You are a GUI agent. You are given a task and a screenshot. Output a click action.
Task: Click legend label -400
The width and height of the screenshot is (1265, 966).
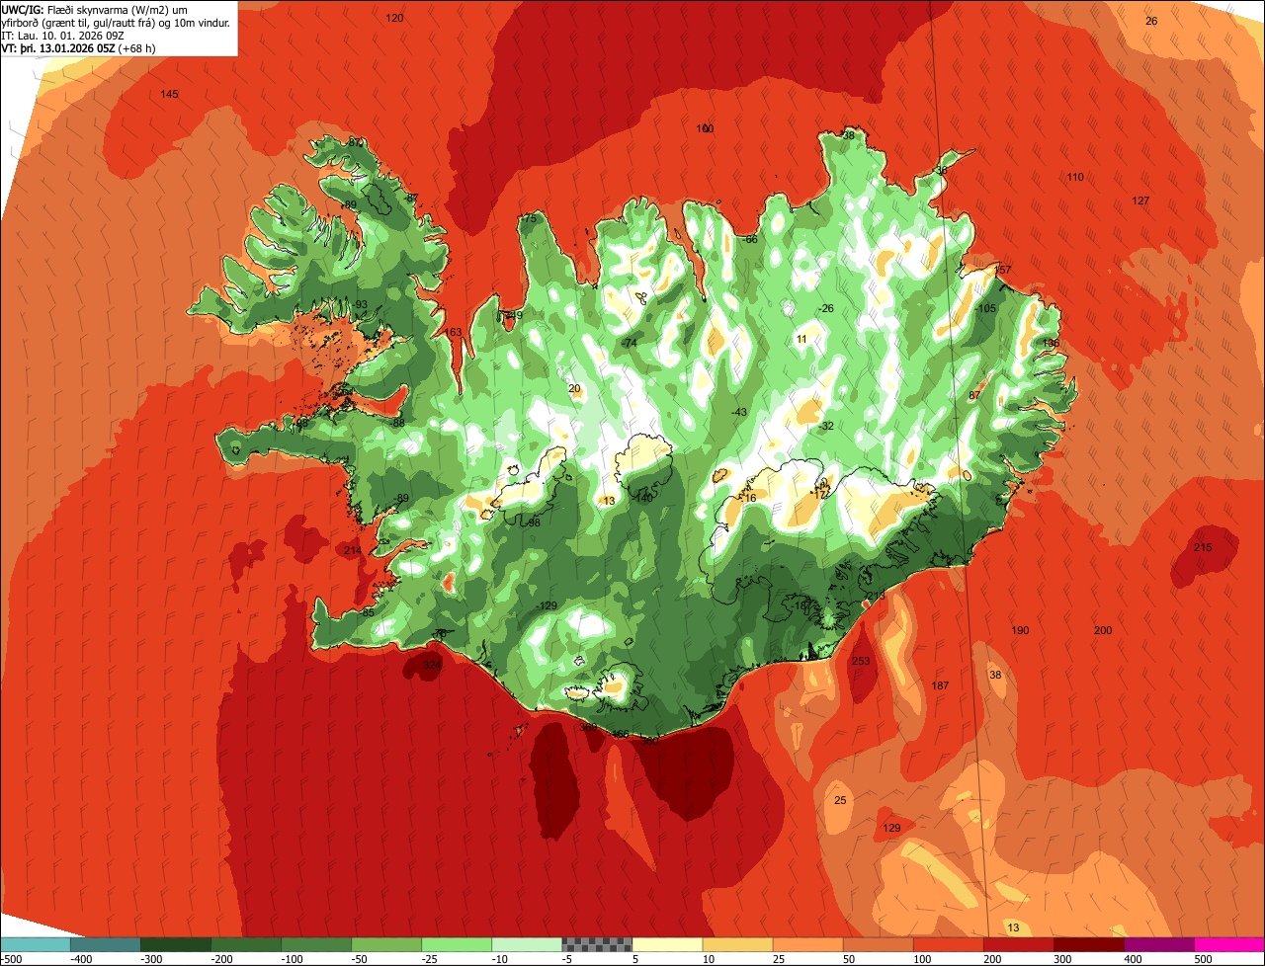pos(83,958)
